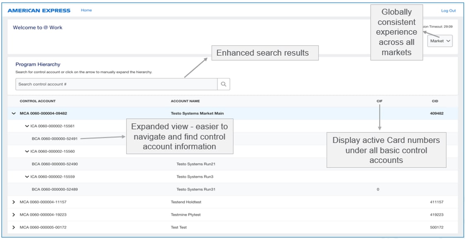Open the Market dropdown
This screenshot has height=239, width=465.
[440, 41]
